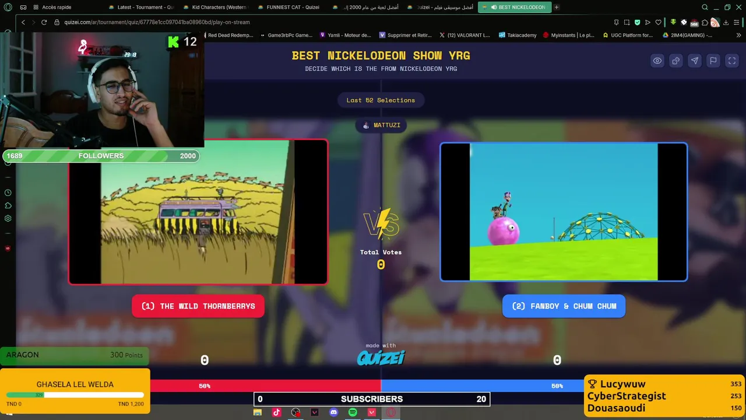
Task: Toggle the eye visibility icon on Quizei
Action: (x=657, y=61)
